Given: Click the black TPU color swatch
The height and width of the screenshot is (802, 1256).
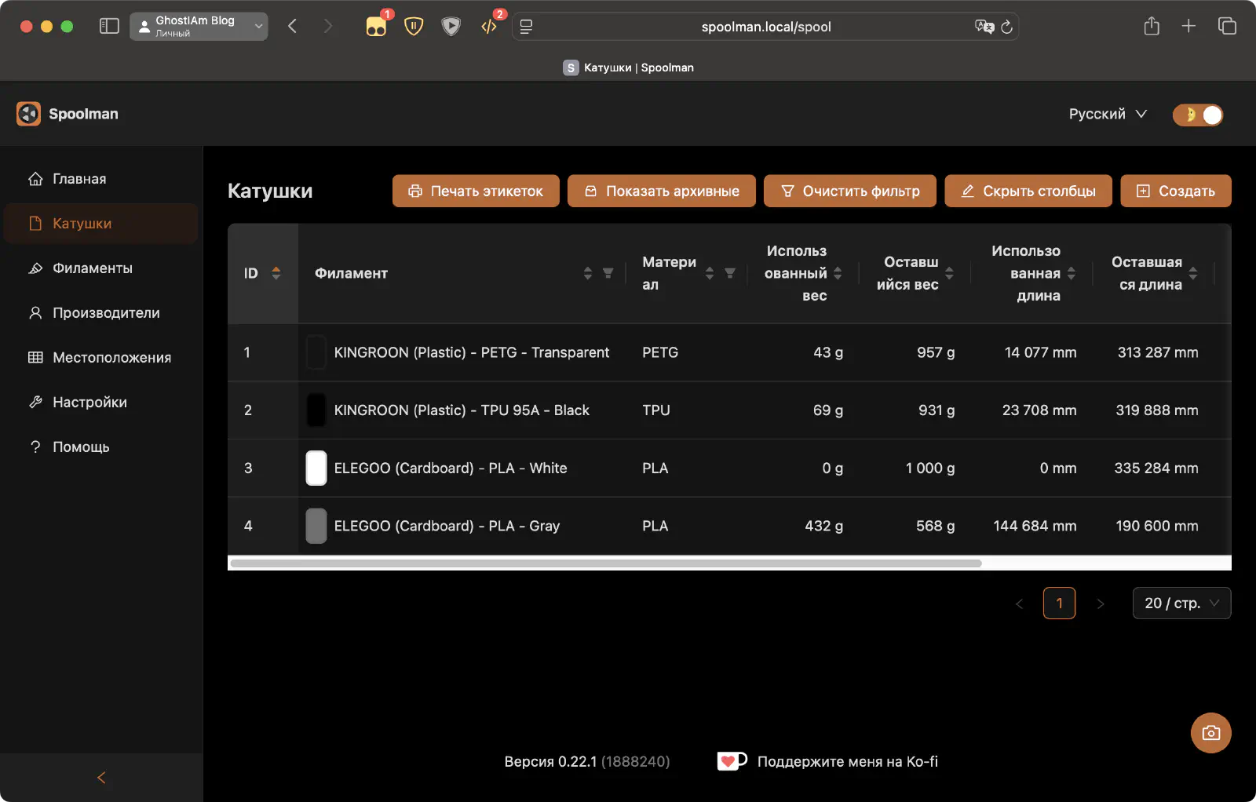Looking at the screenshot, I should pyautogui.click(x=316, y=410).
